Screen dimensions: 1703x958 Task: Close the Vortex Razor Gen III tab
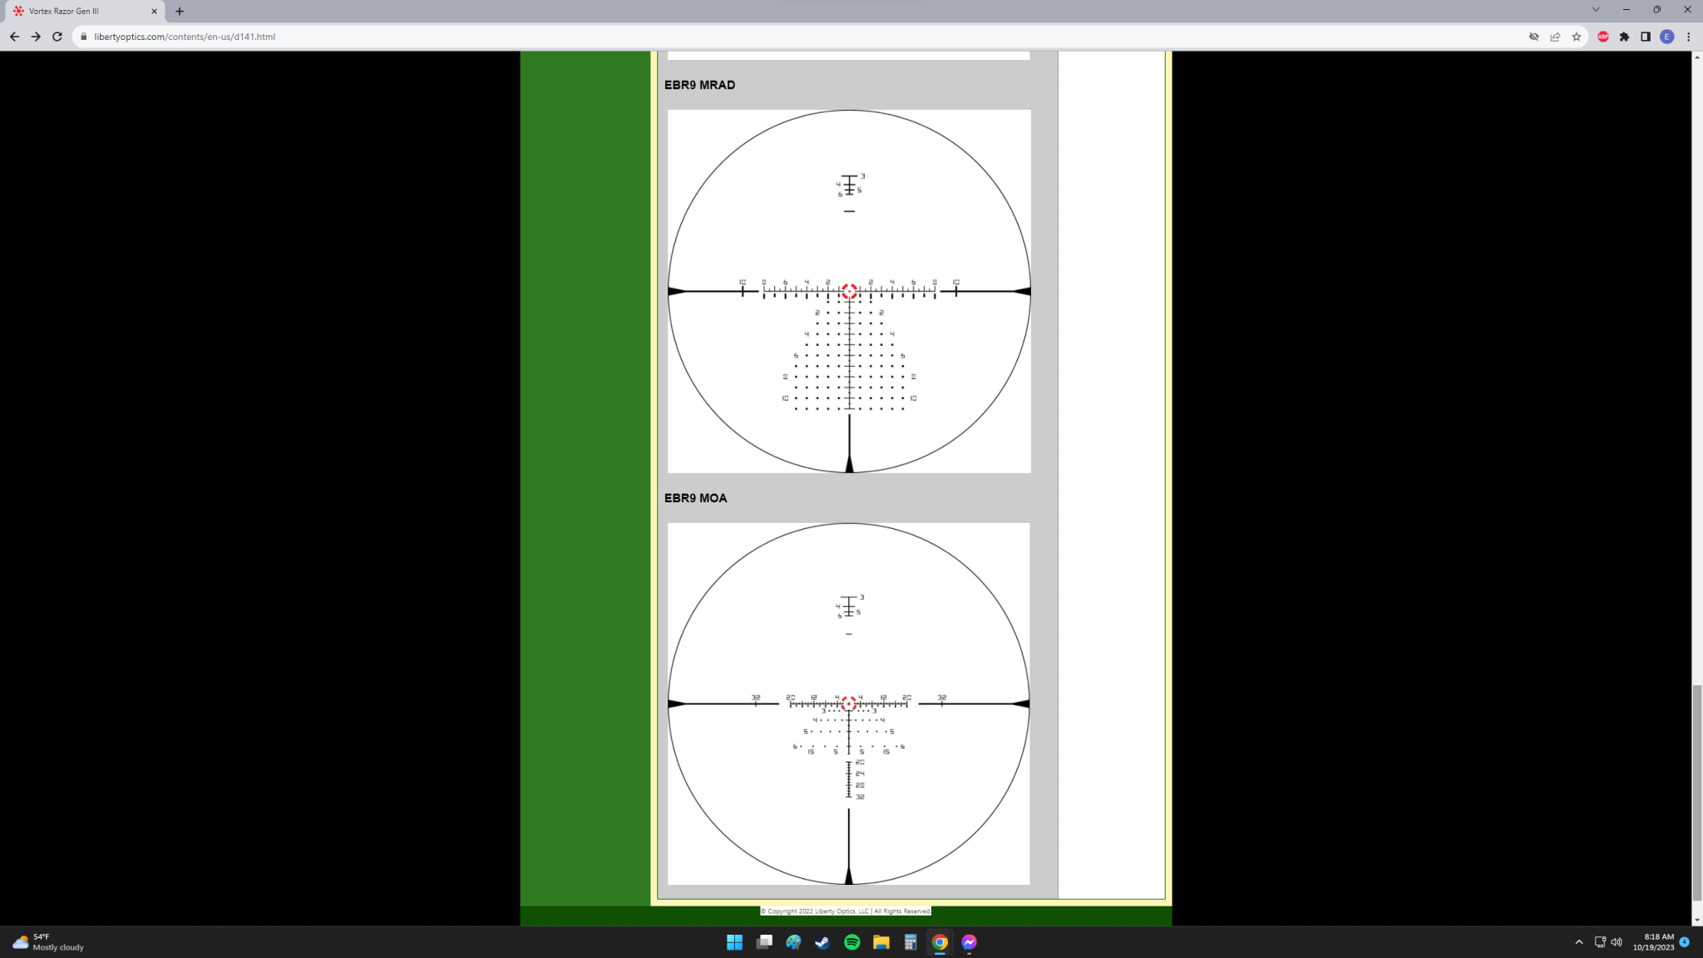pyautogui.click(x=154, y=12)
